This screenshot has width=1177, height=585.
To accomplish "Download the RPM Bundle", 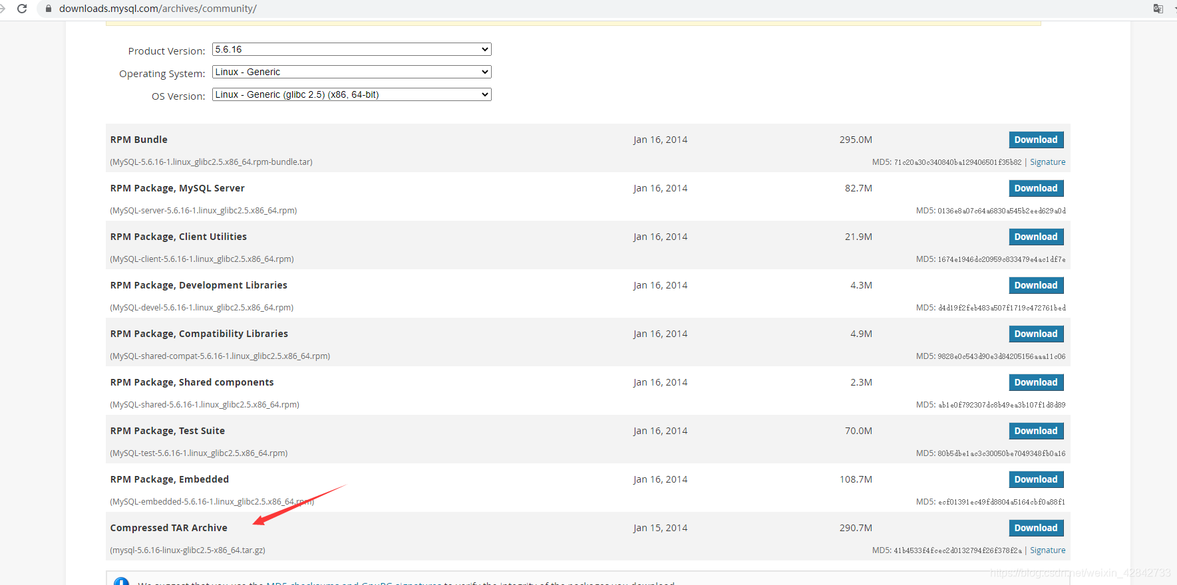I will click(1036, 140).
